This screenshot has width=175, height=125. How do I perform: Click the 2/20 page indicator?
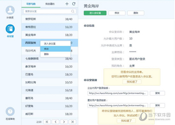pos(39,122)
